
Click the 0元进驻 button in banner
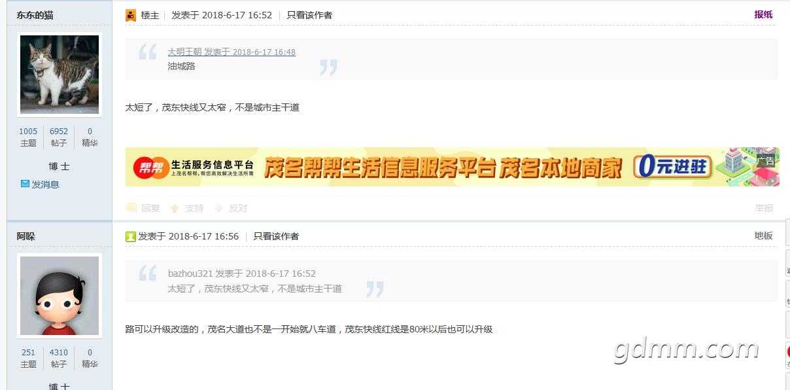673,167
